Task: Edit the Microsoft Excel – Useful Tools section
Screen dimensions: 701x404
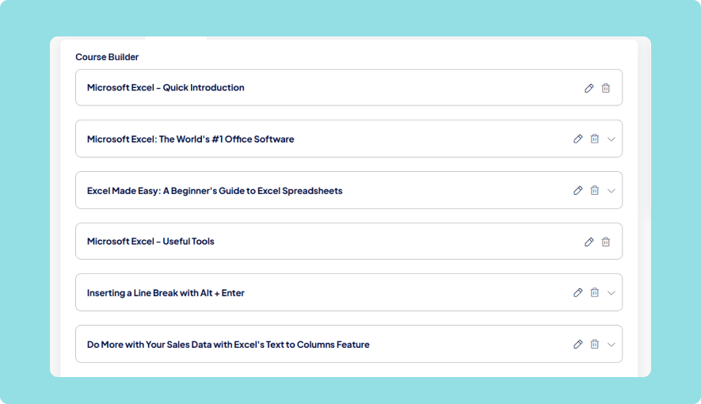Action: [x=589, y=242]
